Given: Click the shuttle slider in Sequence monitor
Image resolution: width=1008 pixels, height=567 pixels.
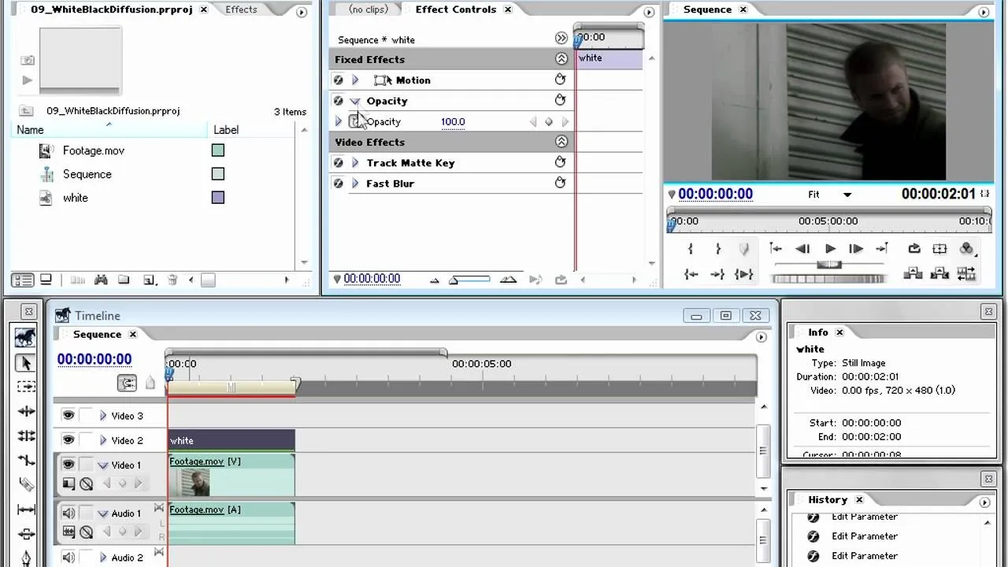Looking at the screenshot, I should click(829, 264).
